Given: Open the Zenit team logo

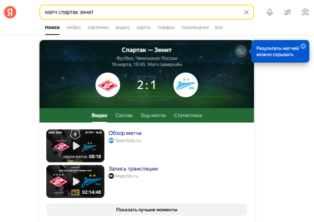Looking at the screenshot, I should [x=186, y=85].
